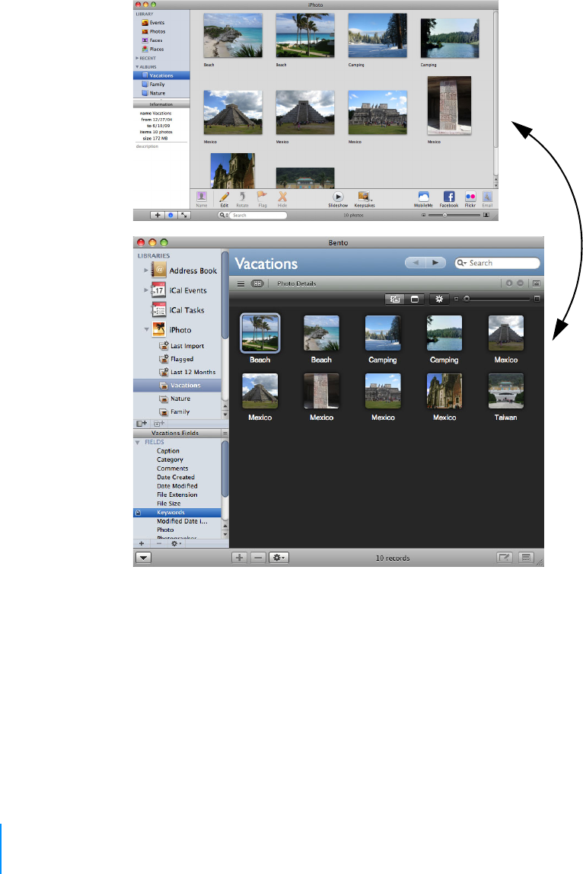Select the Family collection in Bento sidebar
Viewport: 583px width, 874px height.
[x=175, y=412]
